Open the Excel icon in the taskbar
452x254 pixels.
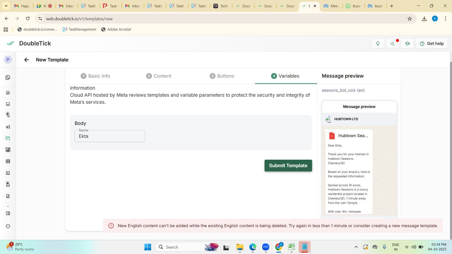(x=291, y=247)
